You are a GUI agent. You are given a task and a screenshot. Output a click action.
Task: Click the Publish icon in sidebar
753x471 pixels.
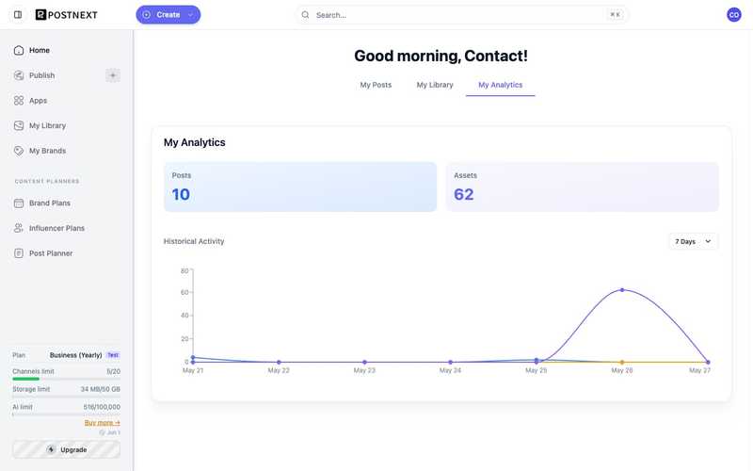click(19, 75)
